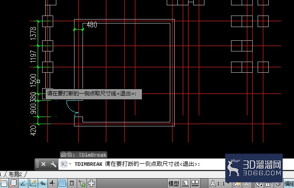The image size is (294, 188).
Task: Toggle object snap tracking icon
Action: [x=23, y=183]
